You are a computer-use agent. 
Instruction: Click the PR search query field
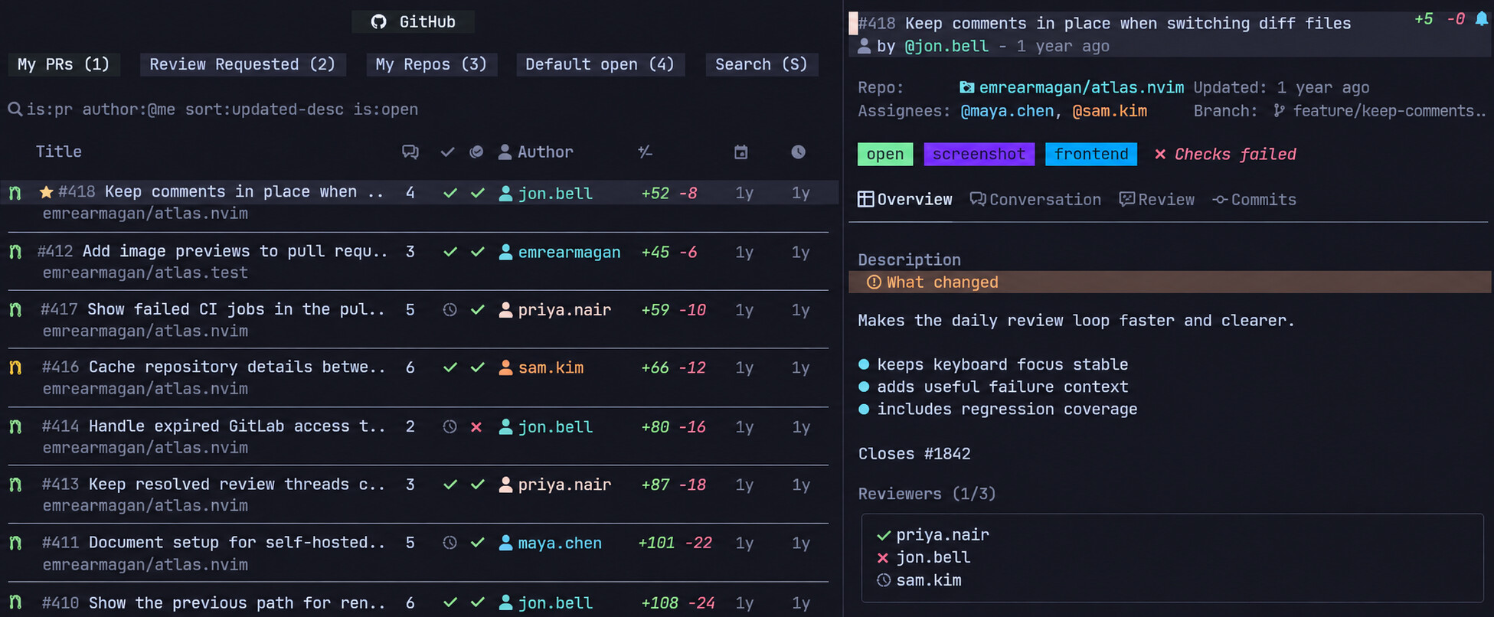[222, 109]
